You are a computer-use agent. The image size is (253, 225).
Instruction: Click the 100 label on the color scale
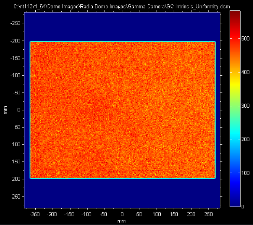(x=245, y=173)
